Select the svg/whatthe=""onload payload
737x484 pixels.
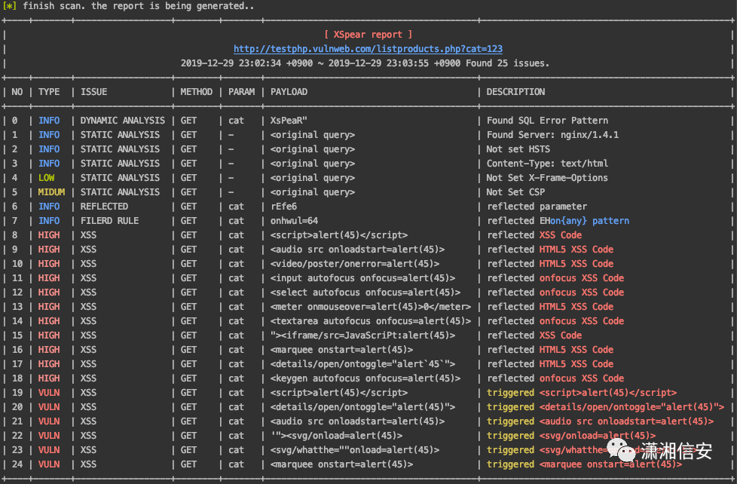pyautogui.click(x=355, y=450)
